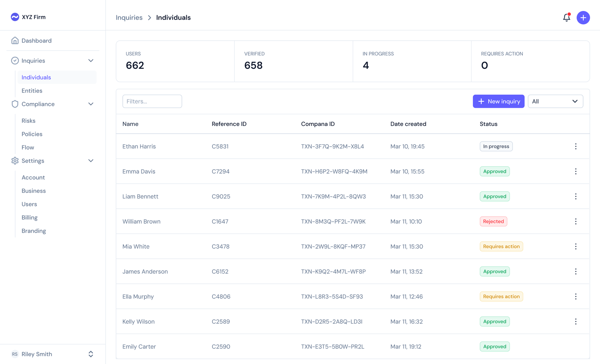
Task: Open the actions menu for Mia White
Action: [576, 246]
